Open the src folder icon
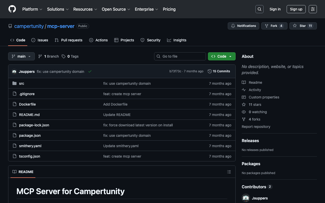Image resolution: width=325 pixels, height=203 pixels. click(14, 83)
